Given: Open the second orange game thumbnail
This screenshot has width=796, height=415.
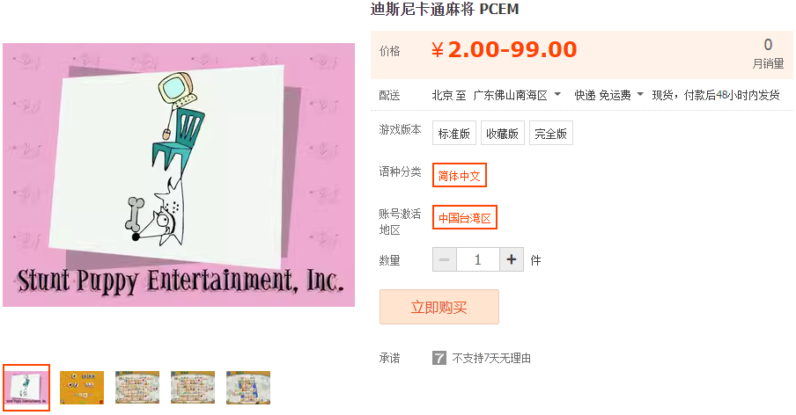Looking at the screenshot, I should pyautogui.click(x=82, y=388).
